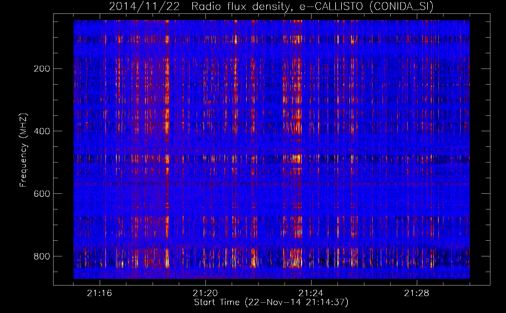
Task: Click the plot title '2014/11/22 Radio flux density'
Action: point(271,6)
